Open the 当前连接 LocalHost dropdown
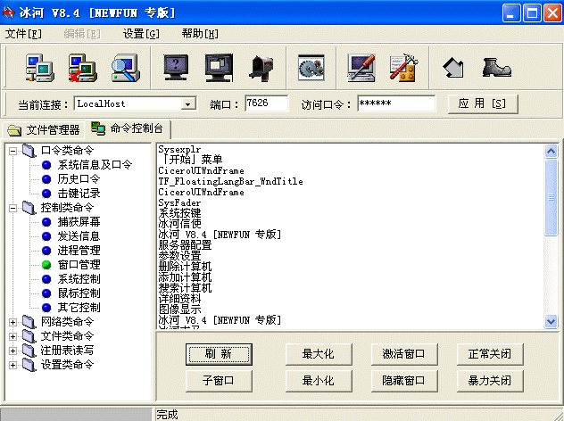This screenshot has height=421, width=564. pos(187,104)
